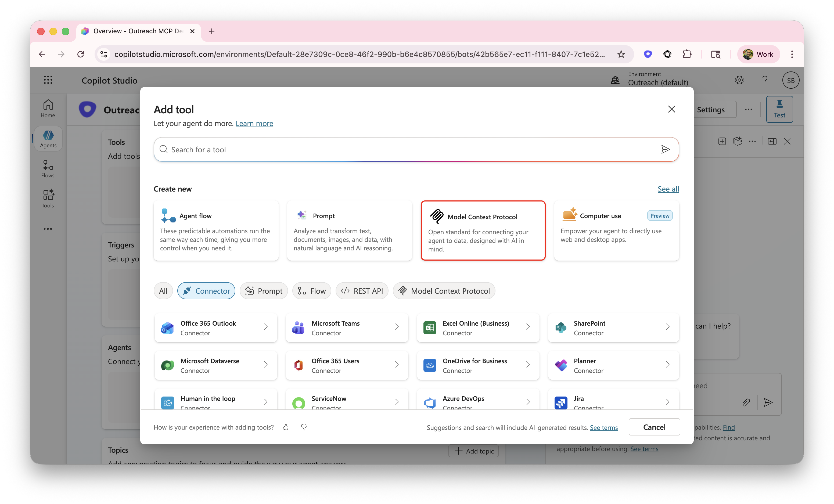The height and width of the screenshot is (504, 834).
Task: Select the Model Context Protocol filter tab
Action: coord(444,291)
